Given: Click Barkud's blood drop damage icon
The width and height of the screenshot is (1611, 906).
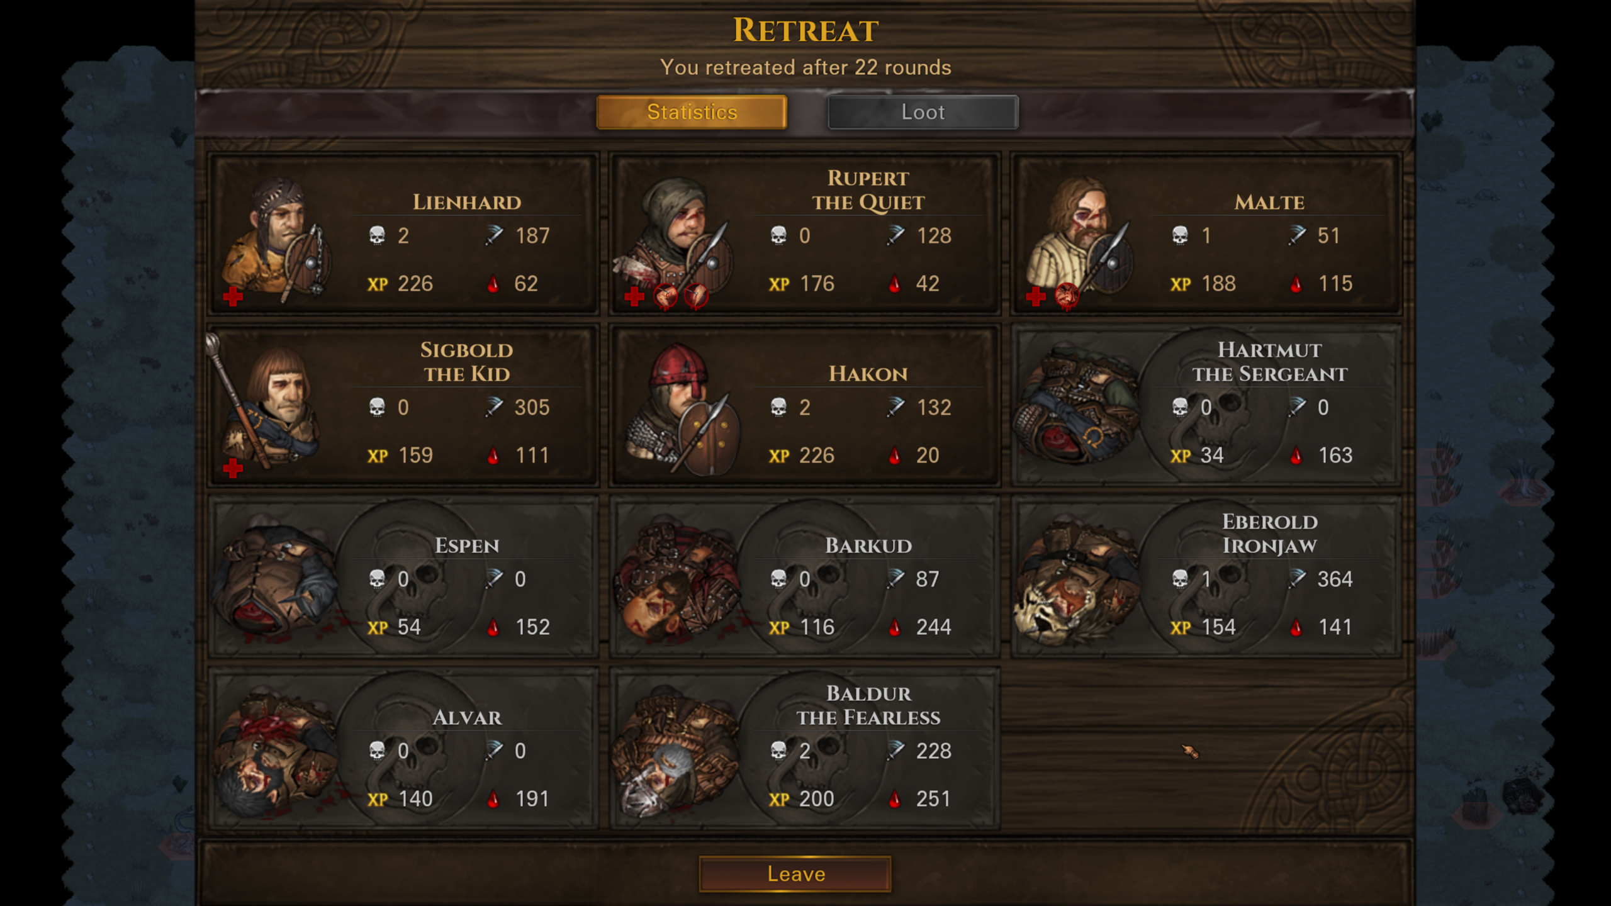Looking at the screenshot, I should [894, 627].
